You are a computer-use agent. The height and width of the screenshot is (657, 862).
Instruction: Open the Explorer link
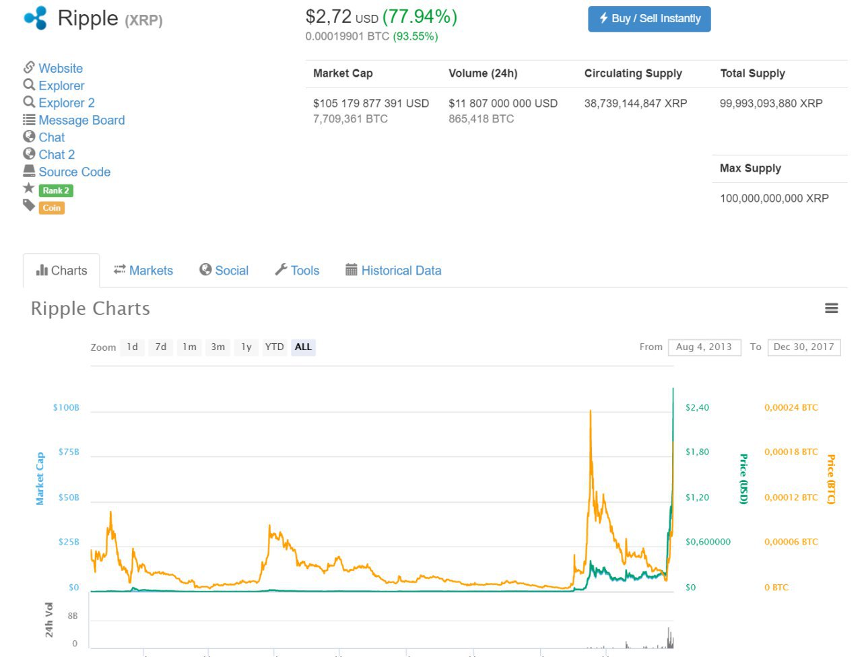click(x=61, y=85)
